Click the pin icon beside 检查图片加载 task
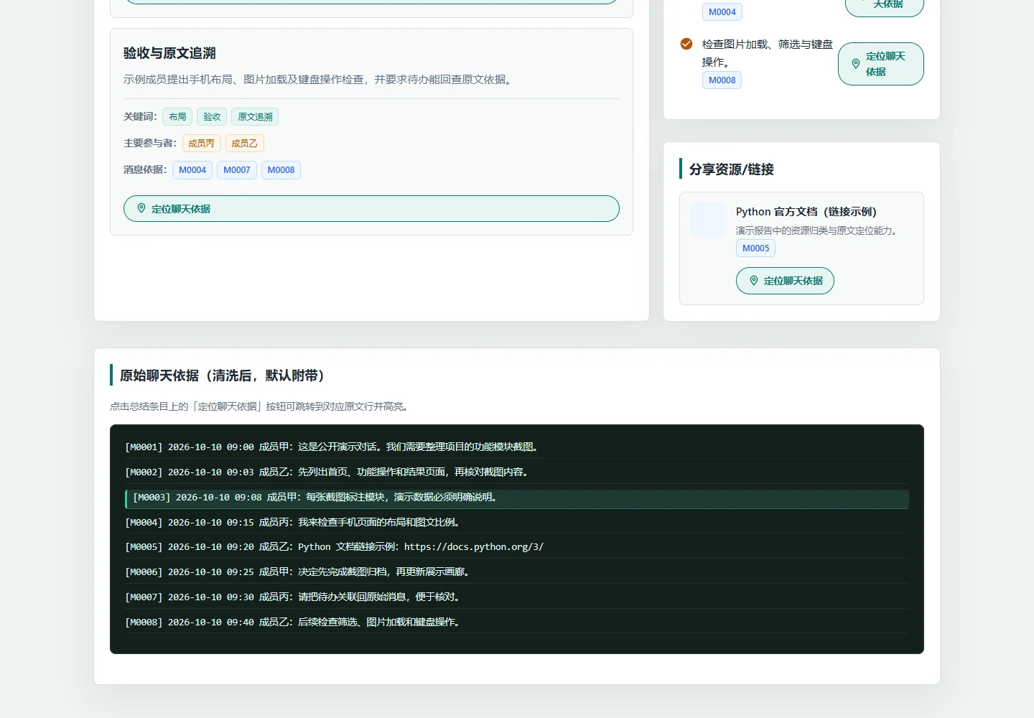Image resolution: width=1034 pixels, height=718 pixels. click(856, 64)
